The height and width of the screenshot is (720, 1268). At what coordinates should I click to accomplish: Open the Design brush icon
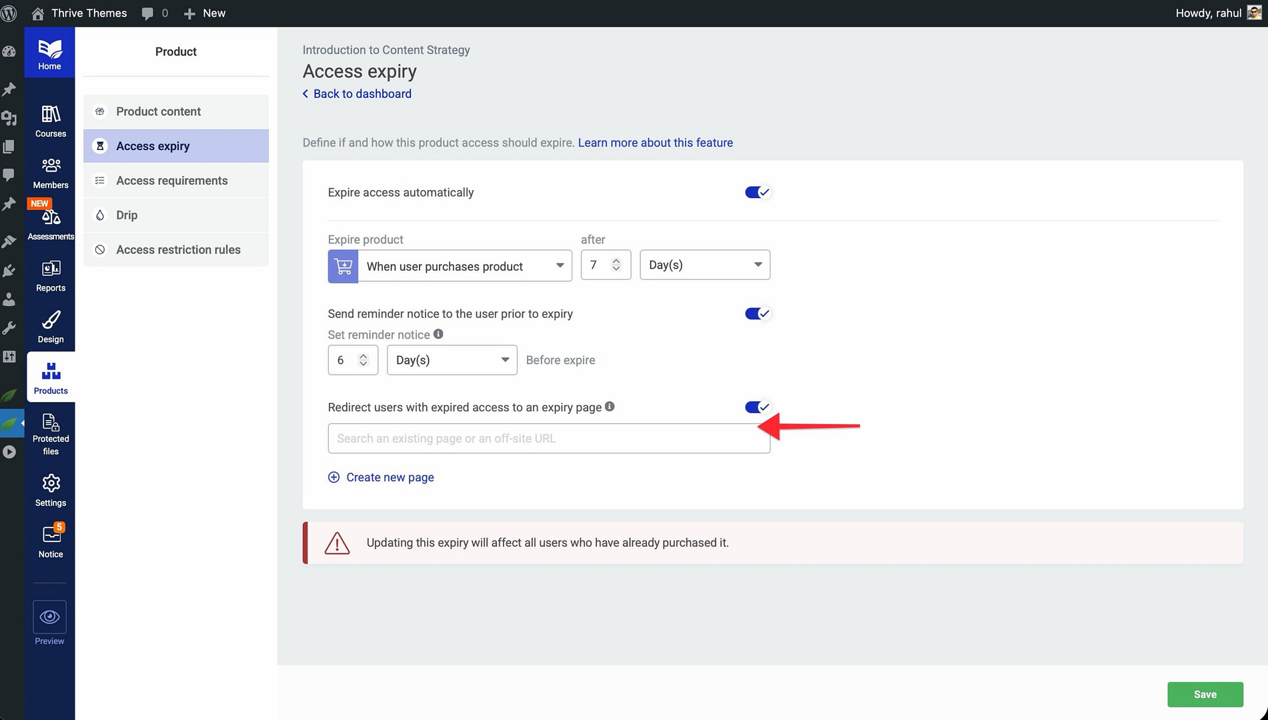point(51,320)
